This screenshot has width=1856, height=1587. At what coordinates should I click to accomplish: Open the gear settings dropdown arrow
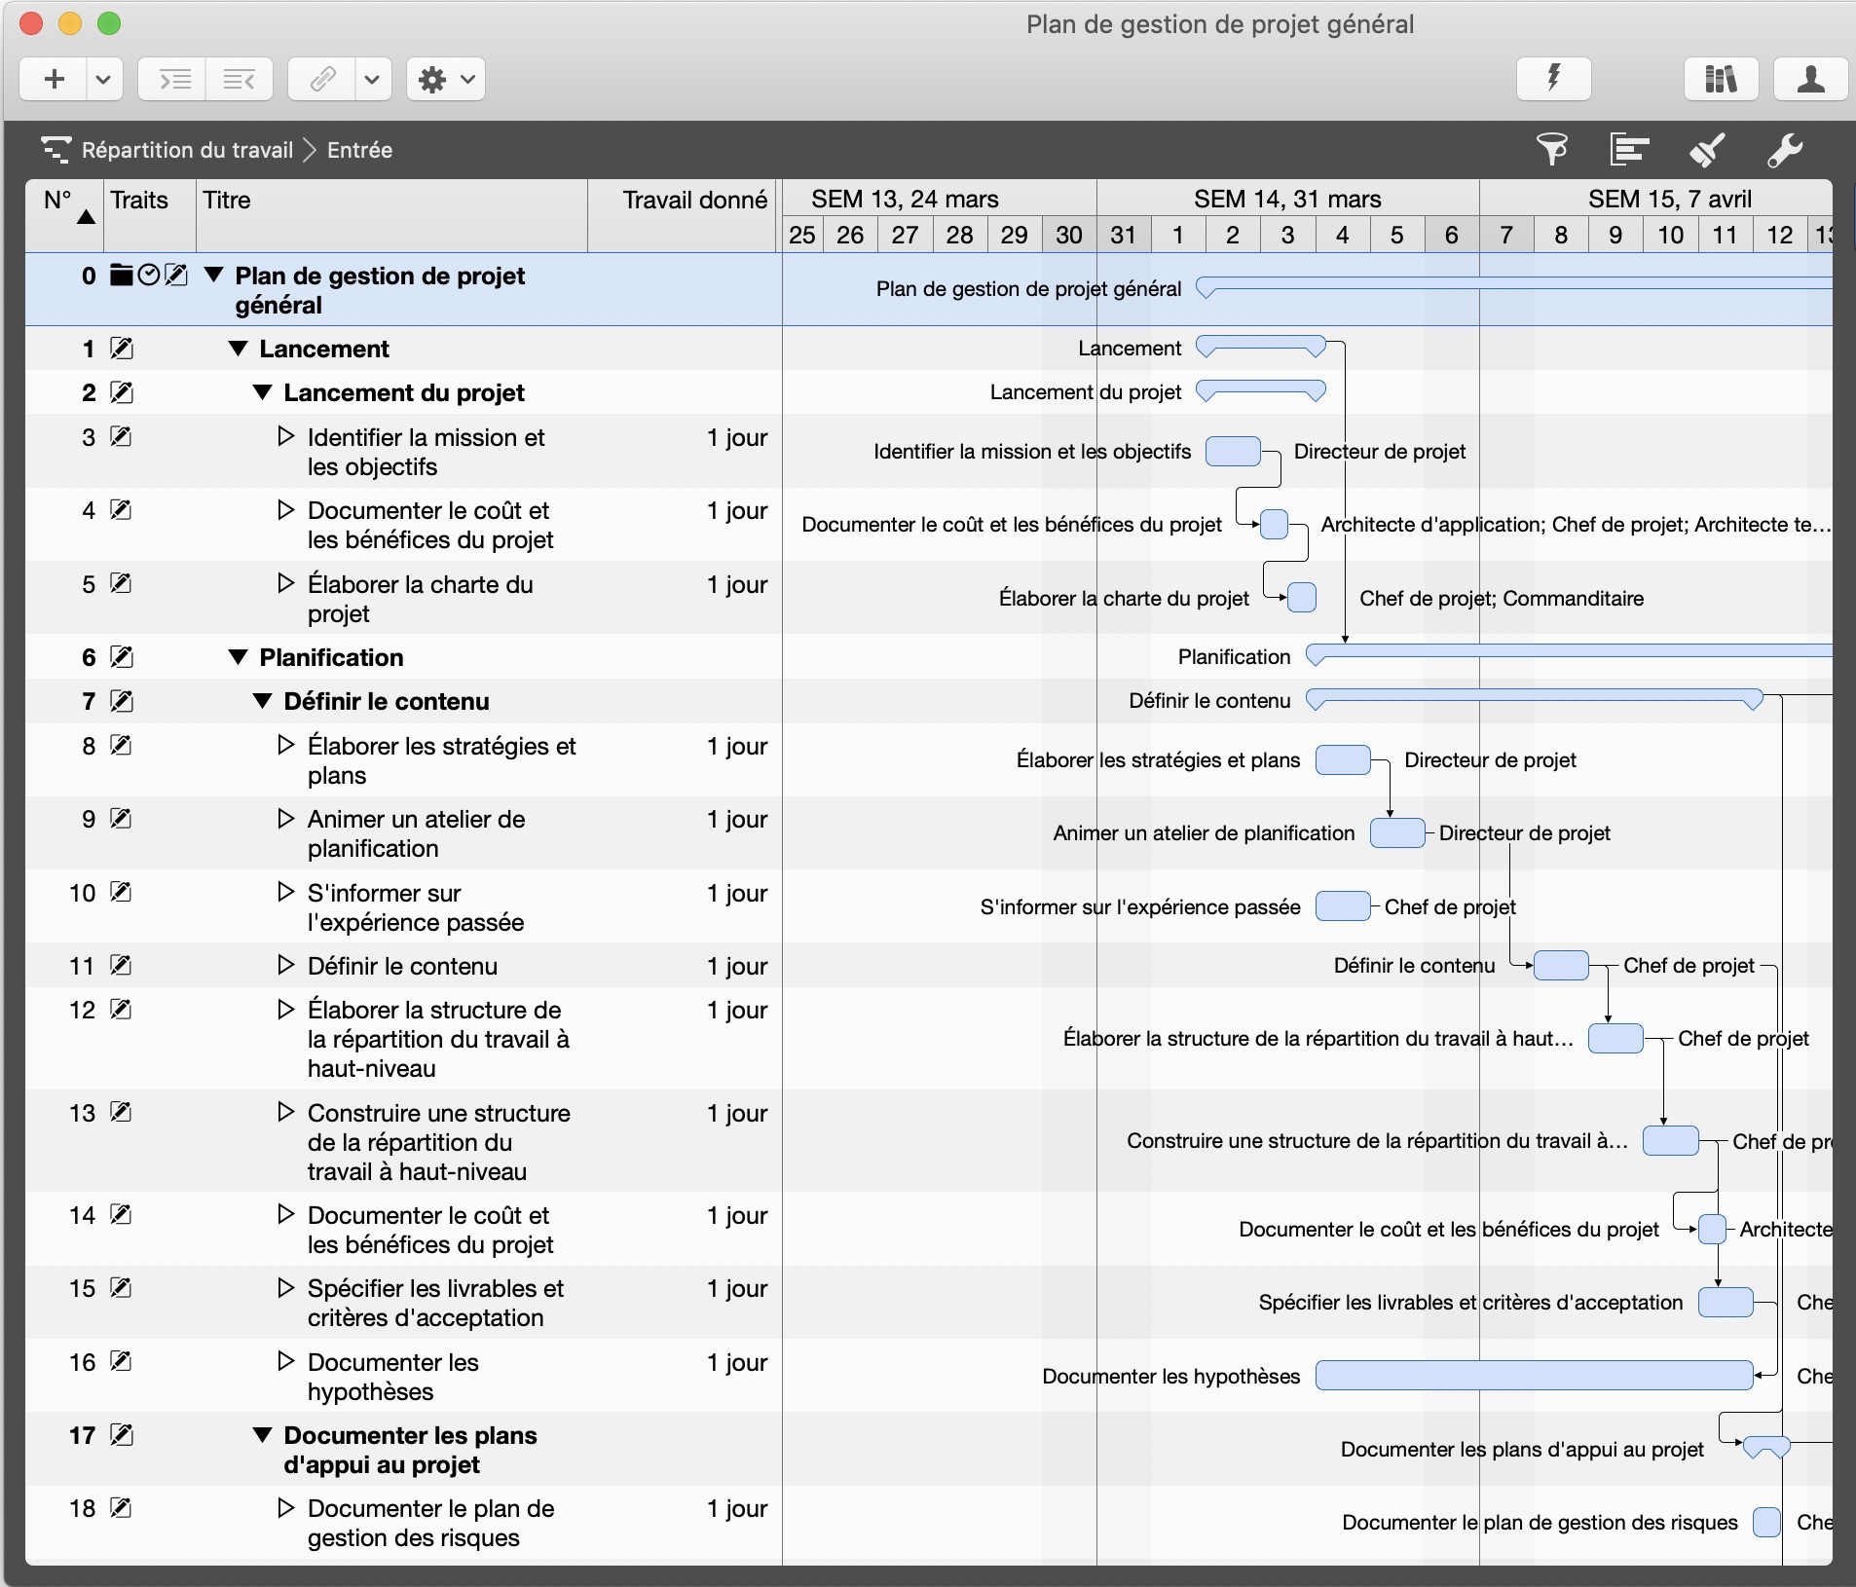click(x=468, y=79)
